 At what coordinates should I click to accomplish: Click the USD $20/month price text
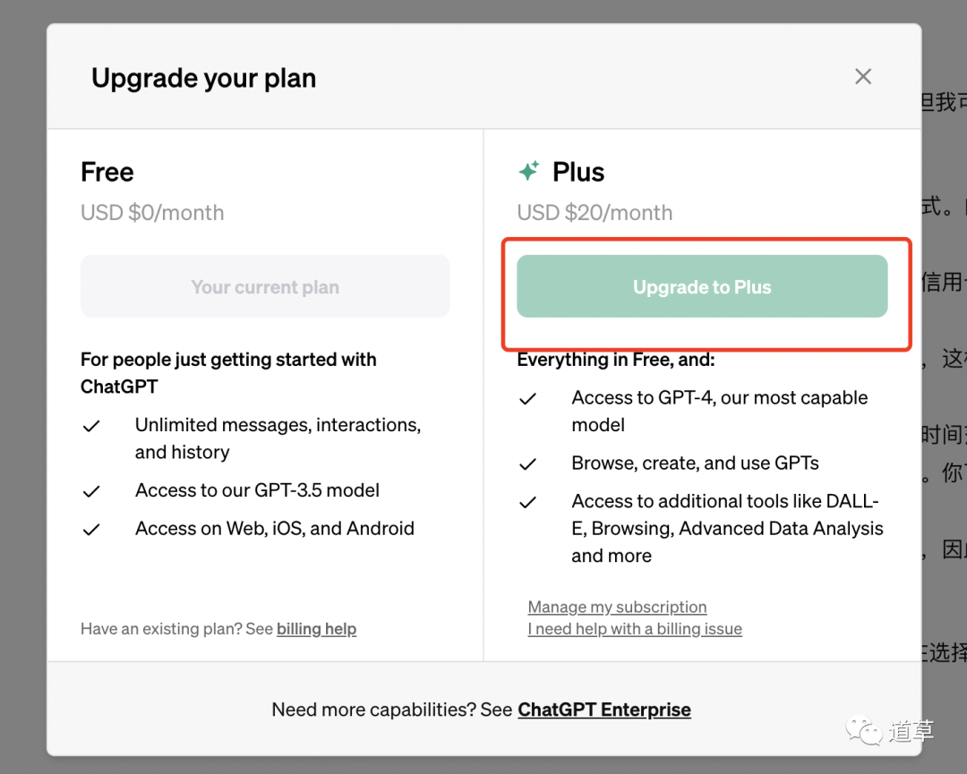[x=595, y=213]
